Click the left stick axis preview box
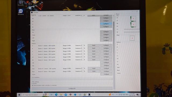 pyautogui.click(x=133, y=19)
